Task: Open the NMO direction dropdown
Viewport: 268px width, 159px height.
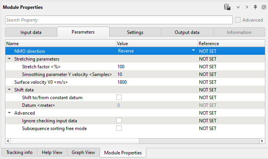Action: [193, 51]
